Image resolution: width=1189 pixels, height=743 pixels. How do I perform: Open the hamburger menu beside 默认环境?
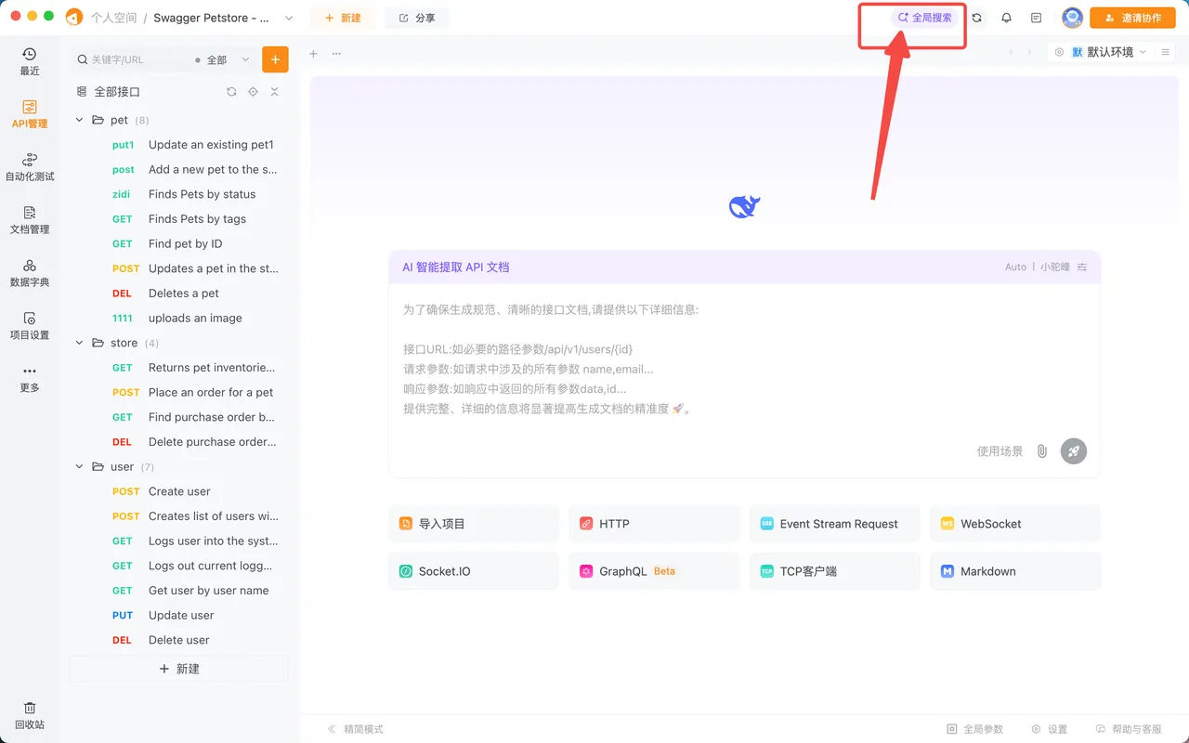point(1166,52)
